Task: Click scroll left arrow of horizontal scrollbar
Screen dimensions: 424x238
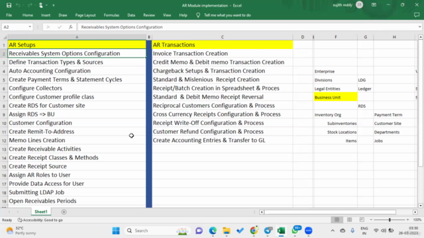Action: 262,212
